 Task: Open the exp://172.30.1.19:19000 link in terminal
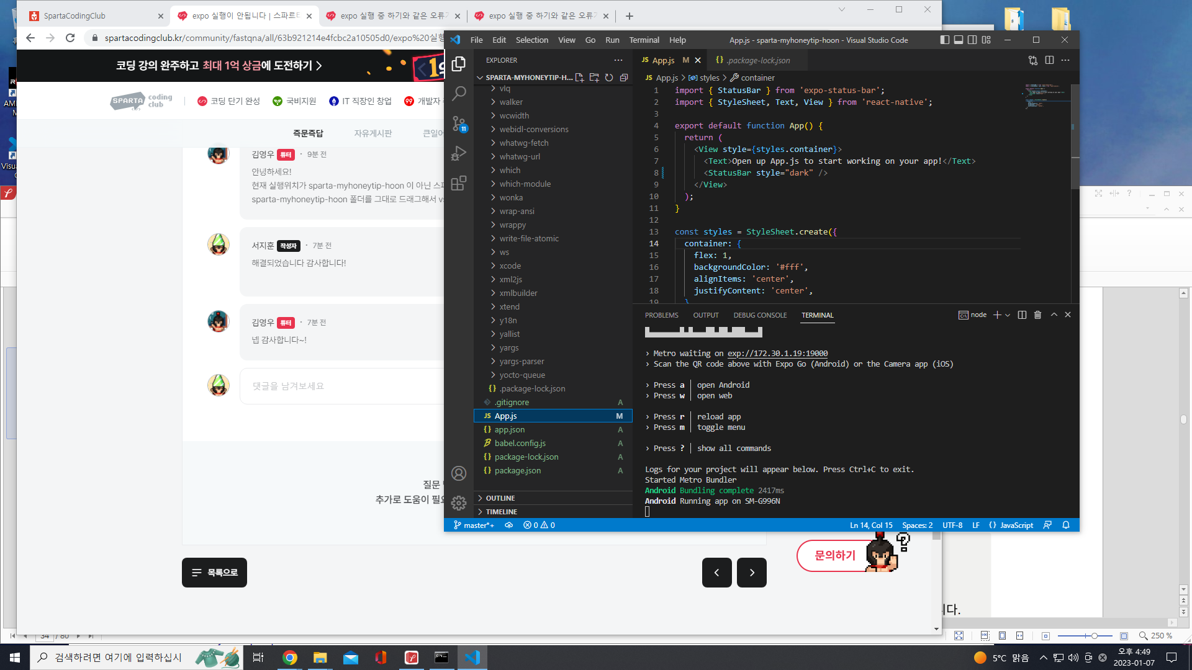777,354
